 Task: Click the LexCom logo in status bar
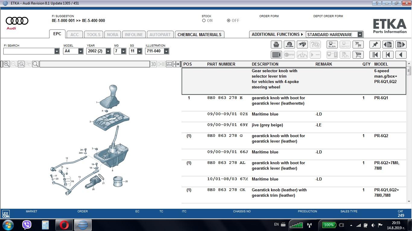[6, 214]
